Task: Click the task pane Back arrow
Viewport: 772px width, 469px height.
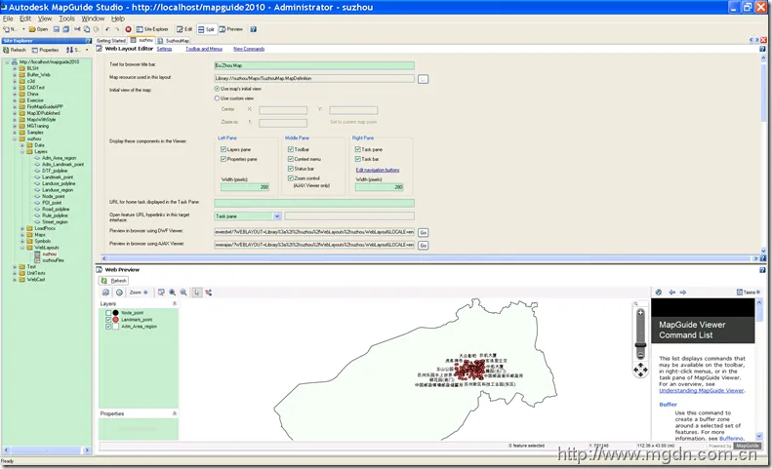Action: pos(671,293)
